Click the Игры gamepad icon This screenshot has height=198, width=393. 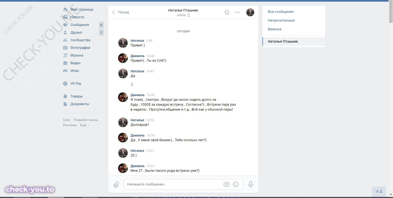point(65,71)
